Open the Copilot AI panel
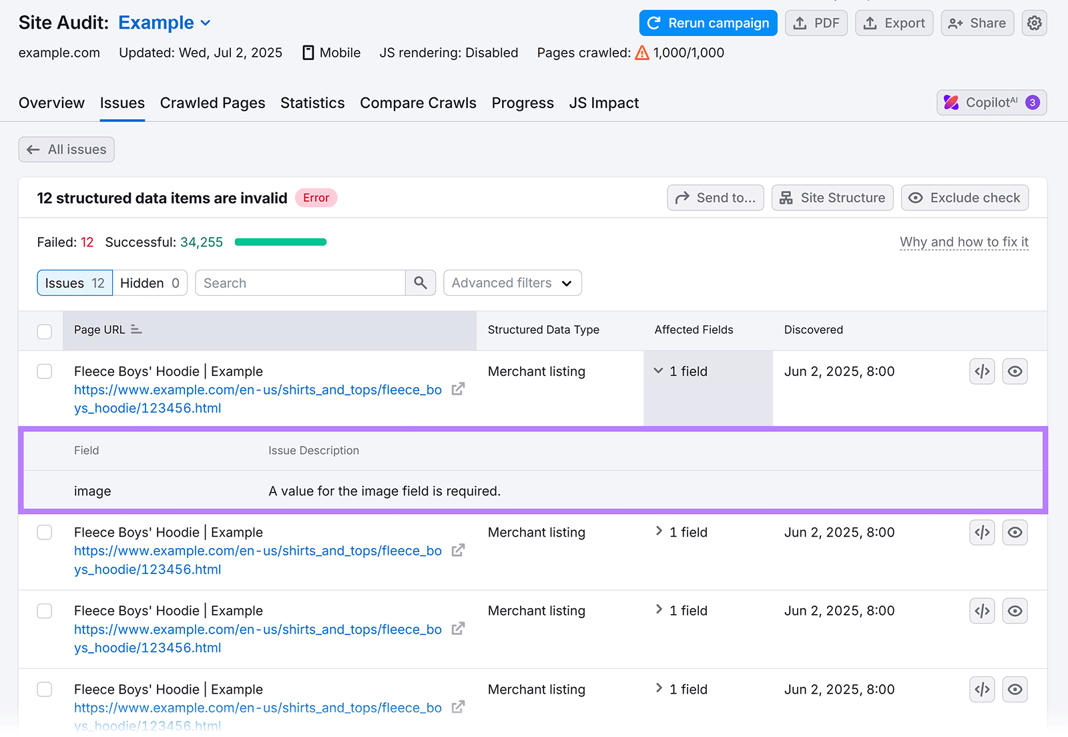The width and height of the screenshot is (1068, 737). pyautogui.click(x=991, y=102)
